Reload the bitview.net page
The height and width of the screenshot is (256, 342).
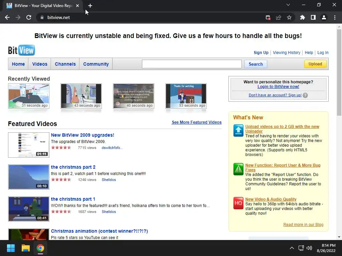point(29,17)
